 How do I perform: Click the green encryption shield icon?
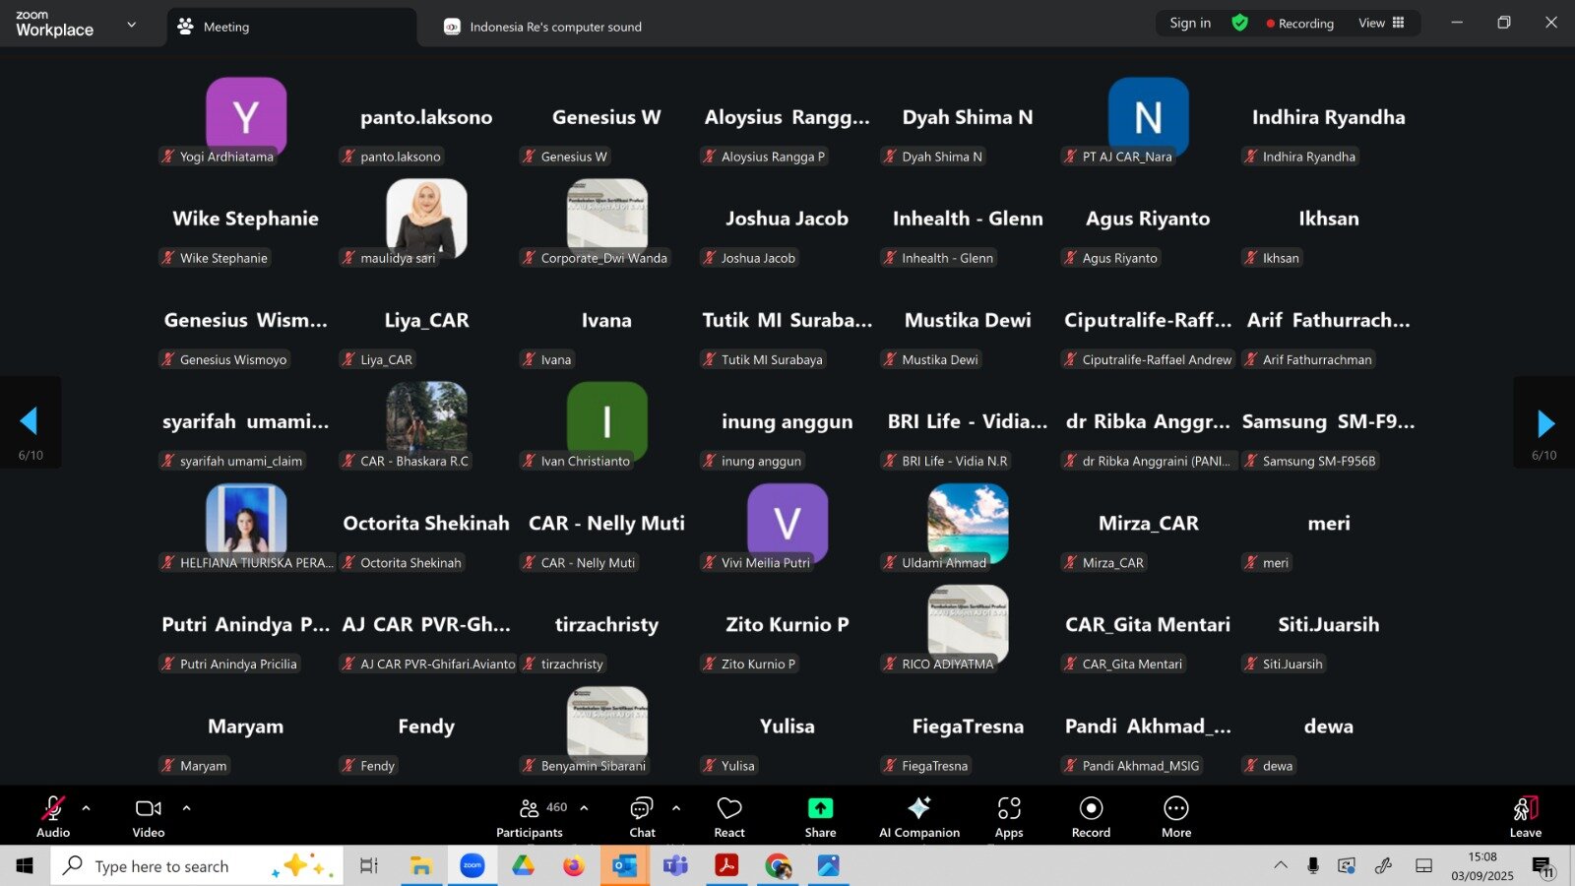pyautogui.click(x=1240, y=23)
